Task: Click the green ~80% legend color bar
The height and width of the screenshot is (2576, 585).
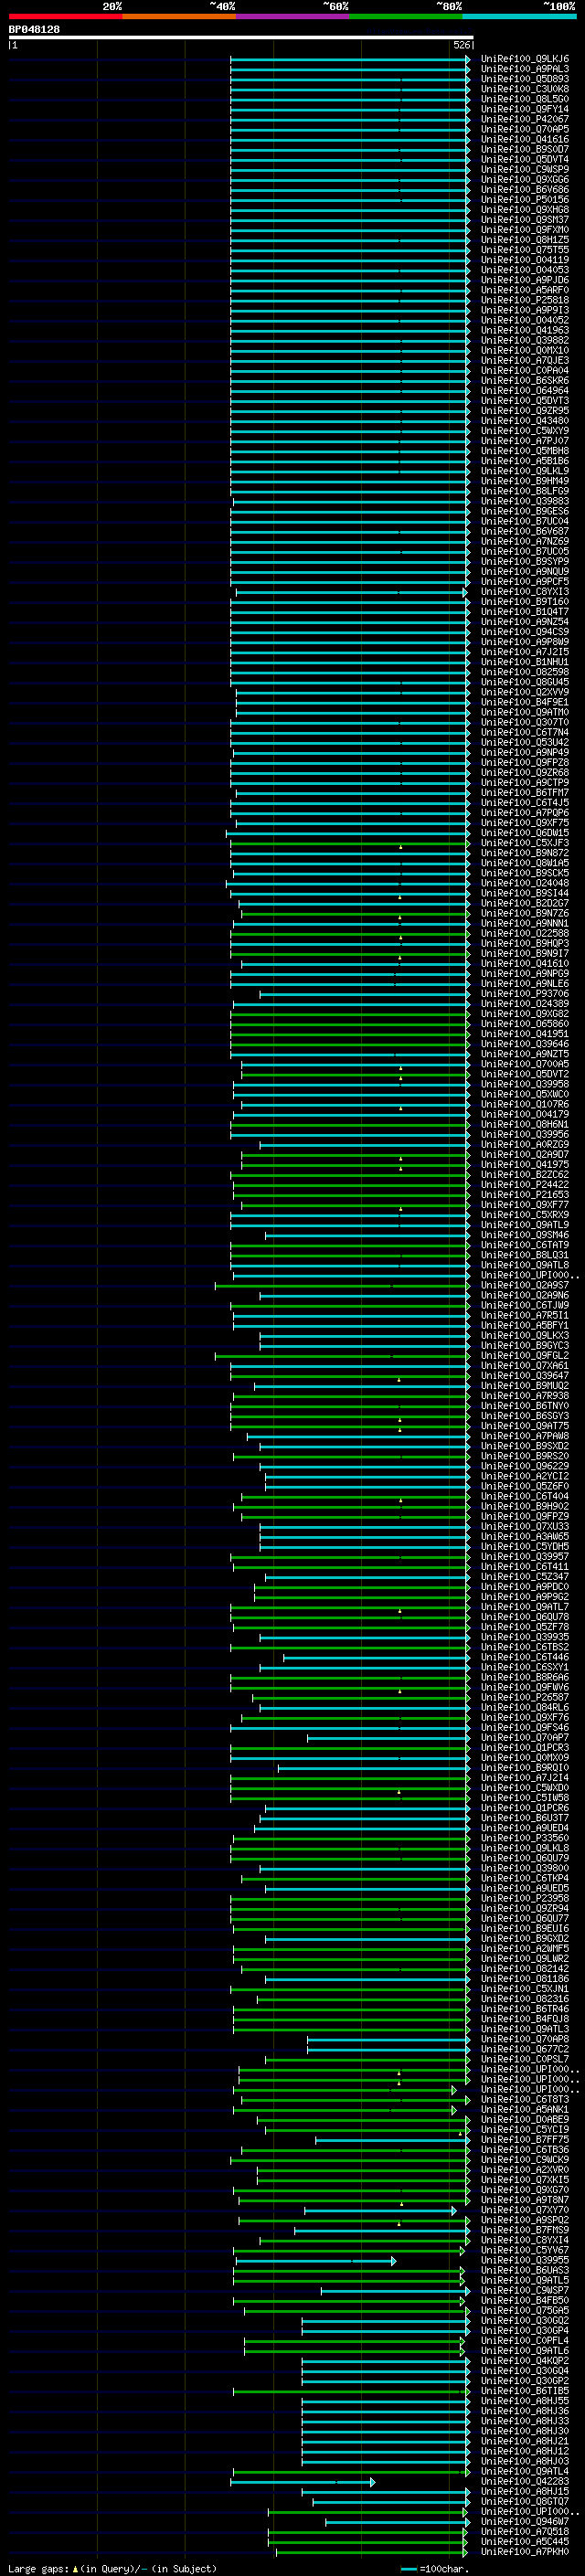Action: (406, 16)
